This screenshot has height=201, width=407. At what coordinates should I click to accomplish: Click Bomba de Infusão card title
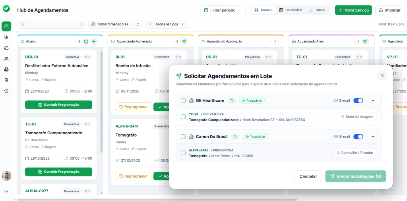point(133,66)
